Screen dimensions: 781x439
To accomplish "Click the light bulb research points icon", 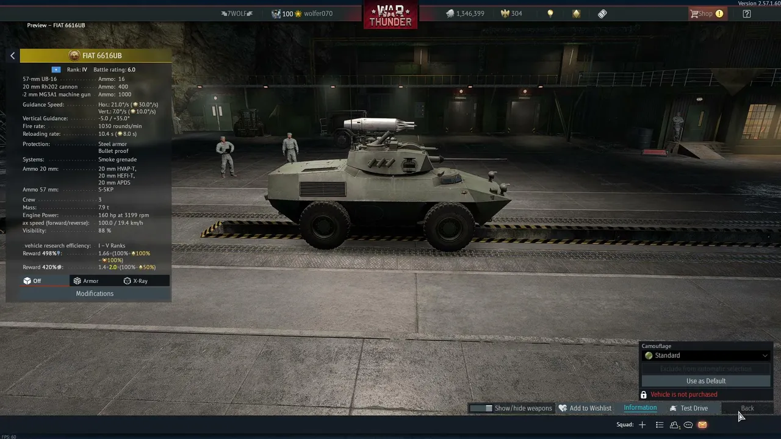I will point(550,13).
